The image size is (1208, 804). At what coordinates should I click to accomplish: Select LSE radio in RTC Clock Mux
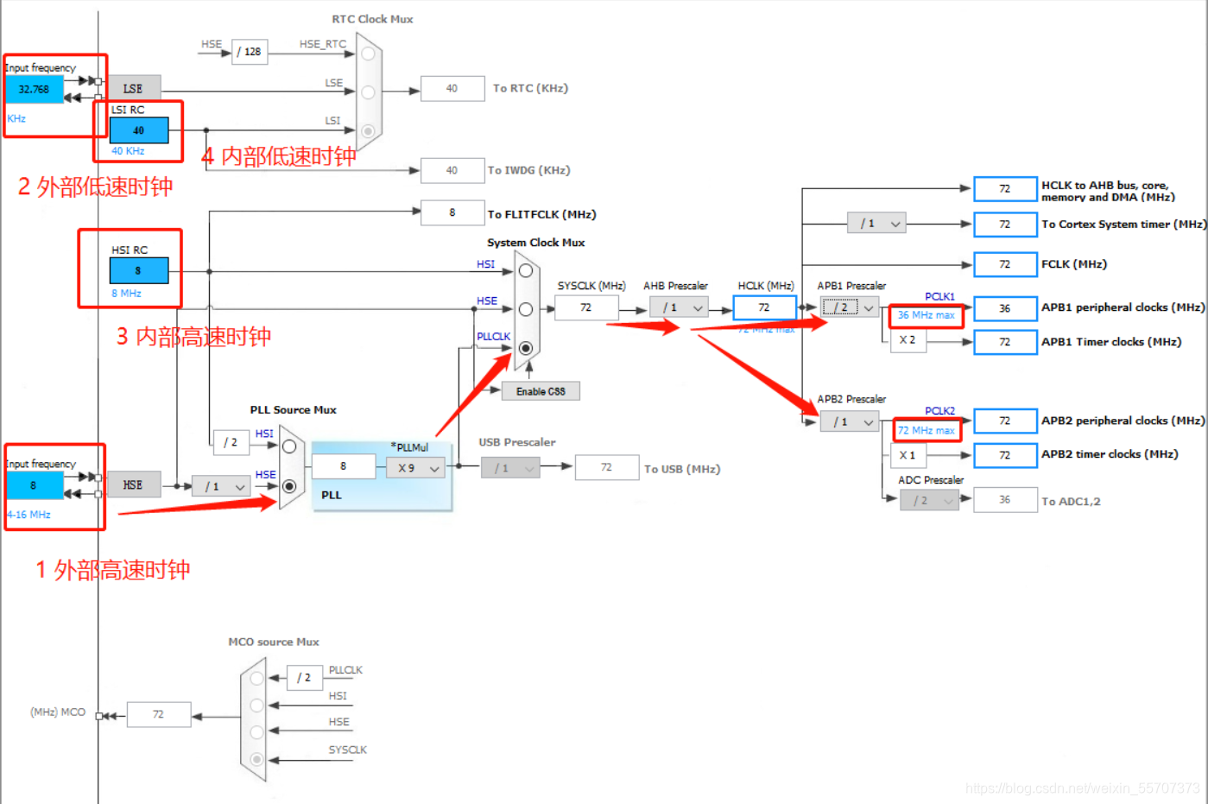369,92
